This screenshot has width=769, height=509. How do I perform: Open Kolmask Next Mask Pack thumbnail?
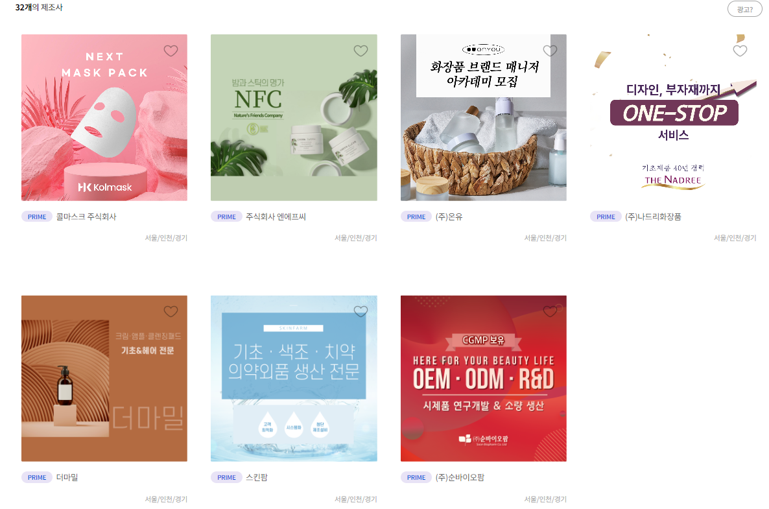[x=104, y=118]
